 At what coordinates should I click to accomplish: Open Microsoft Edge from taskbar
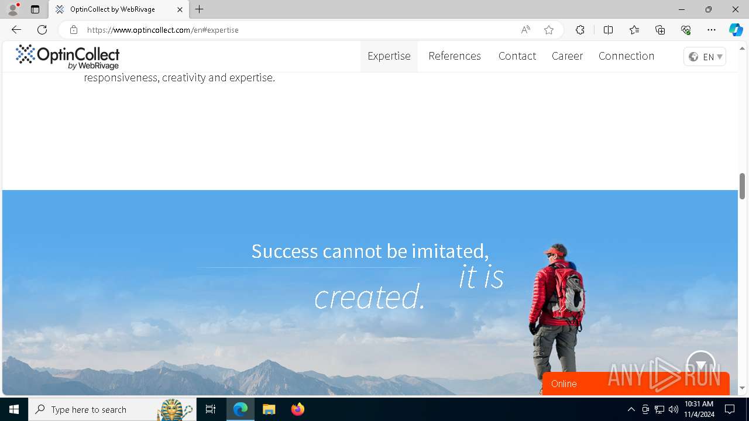[240, 409]
